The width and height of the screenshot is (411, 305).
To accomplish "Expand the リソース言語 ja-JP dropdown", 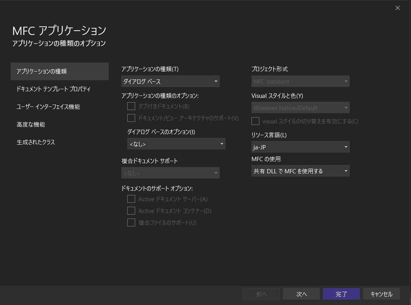I will (300, 147).
